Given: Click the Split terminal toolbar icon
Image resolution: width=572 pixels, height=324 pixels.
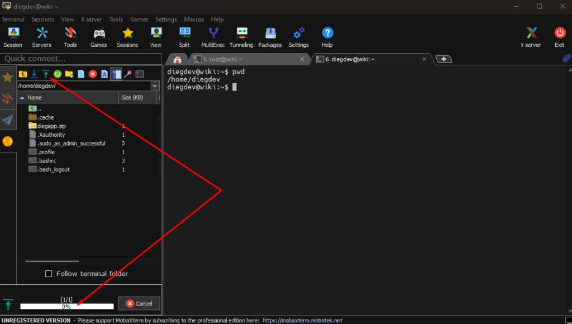Looking at the screenshot, I should click(184, 37).
